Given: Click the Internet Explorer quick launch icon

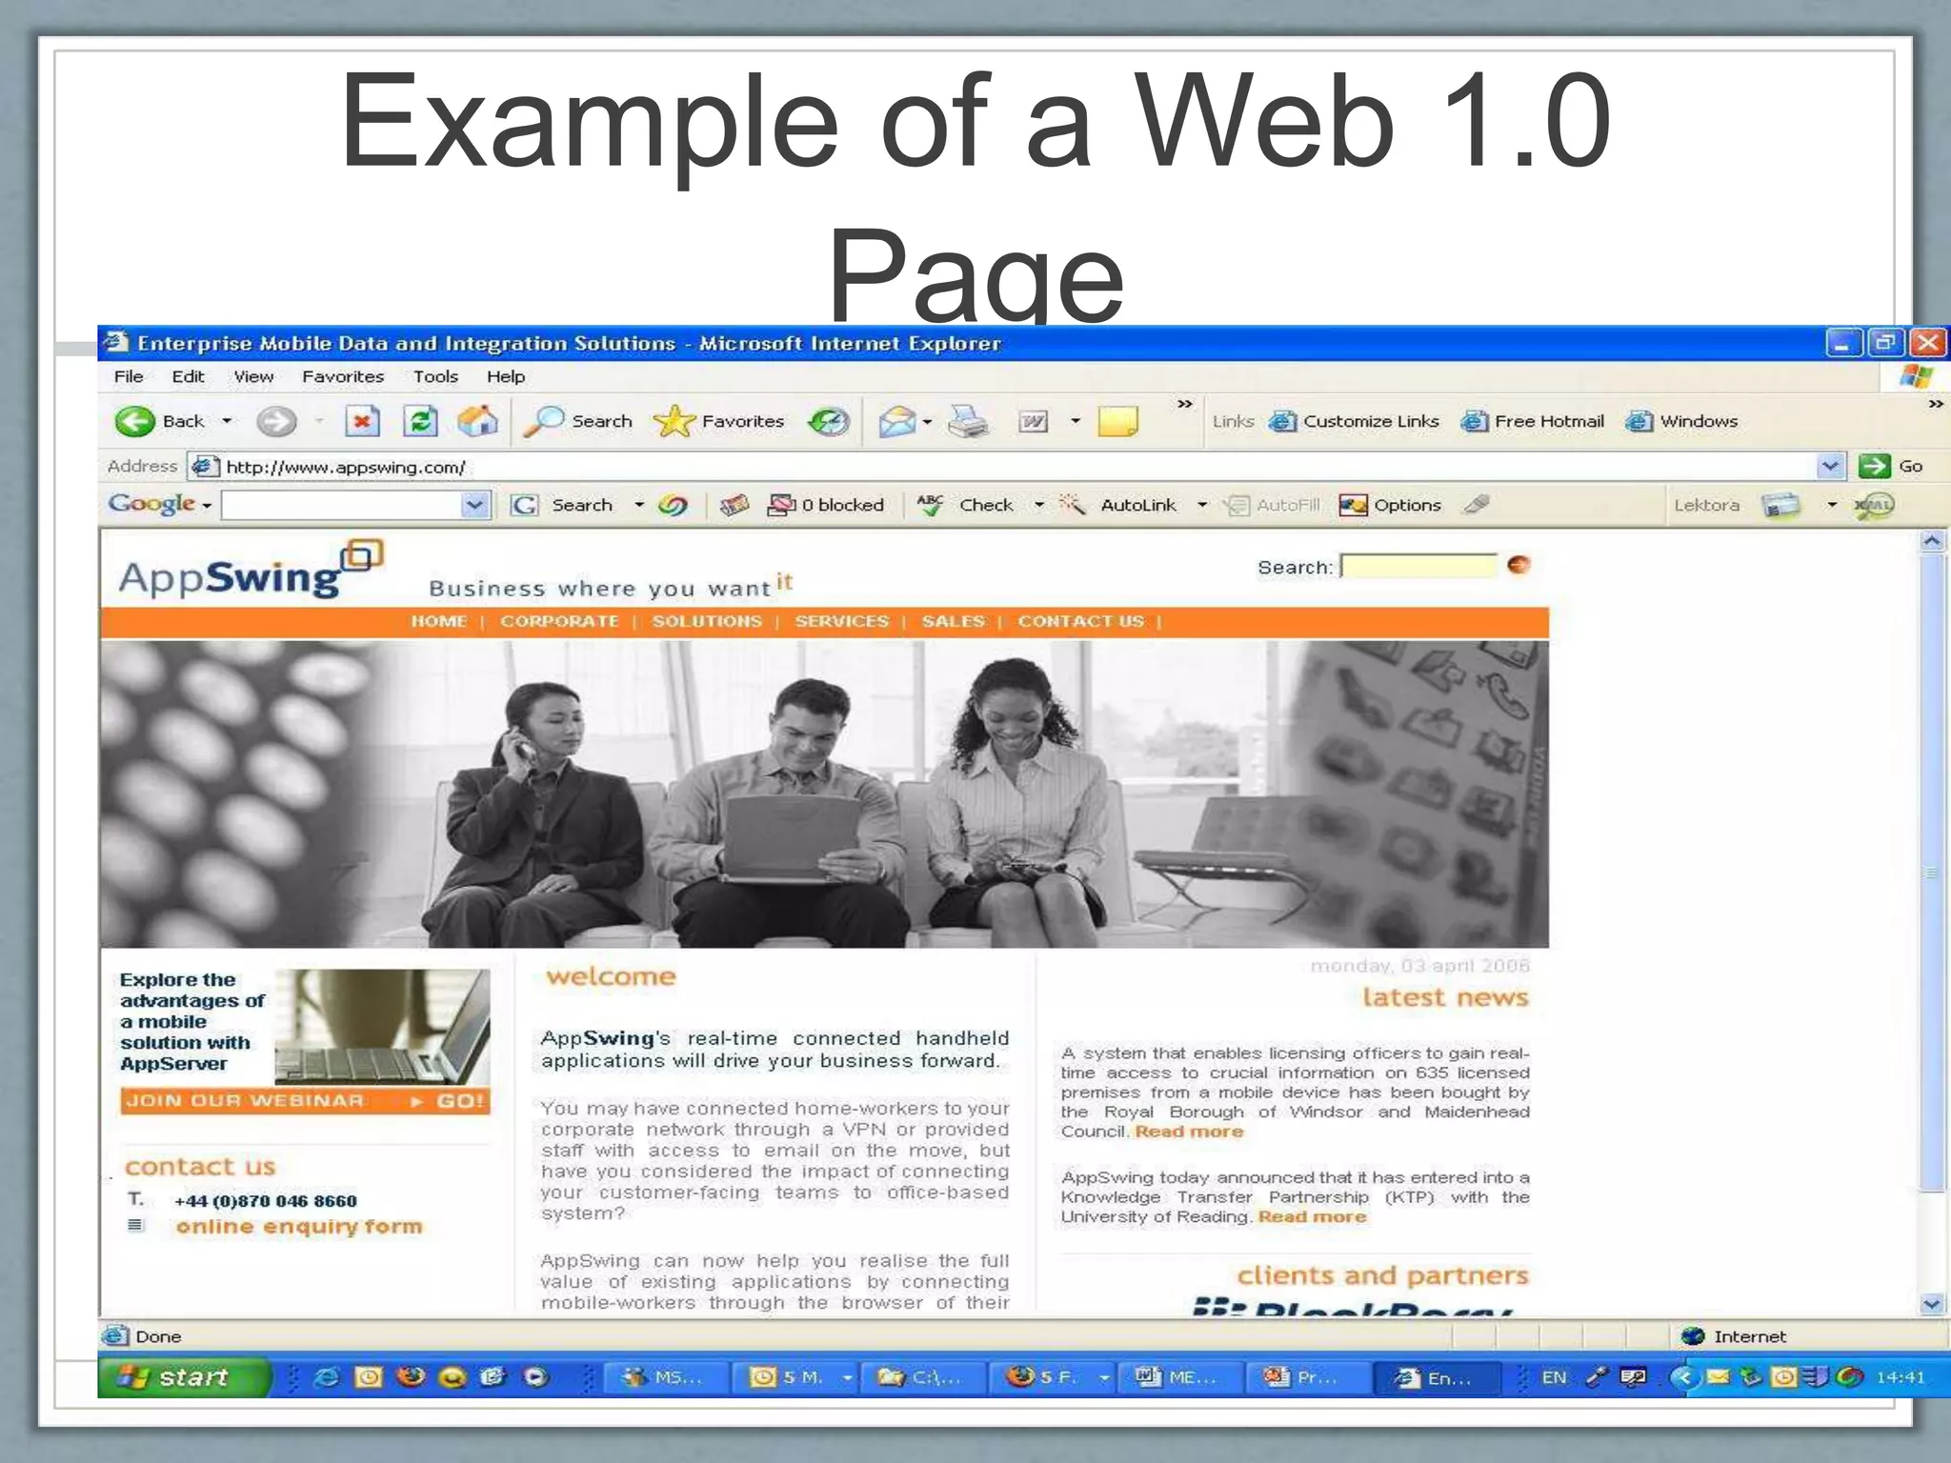Looking at the screenshot, I should 326,1377.
